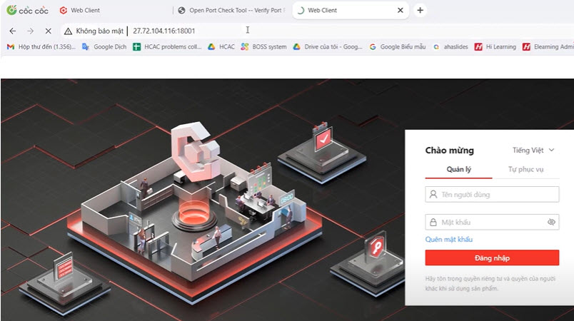
Task: Switch to the 'Tự phục vụ' login tab
Action: coord(525,170)
